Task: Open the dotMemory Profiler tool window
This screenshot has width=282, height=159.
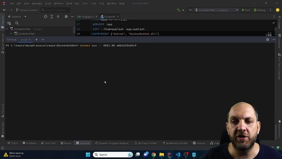Action: coord(175,143)
